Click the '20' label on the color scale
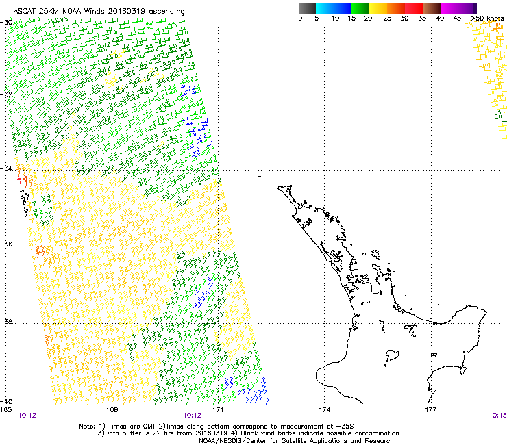 click(x=368, y=18)
